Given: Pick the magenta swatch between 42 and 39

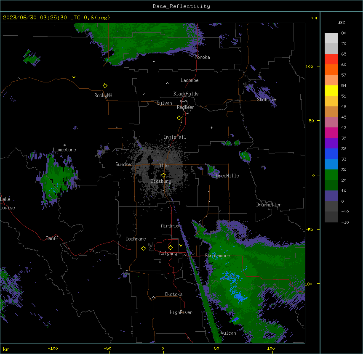Looking at the screenshot, I should pyautogui.click(x=331, y=132).
